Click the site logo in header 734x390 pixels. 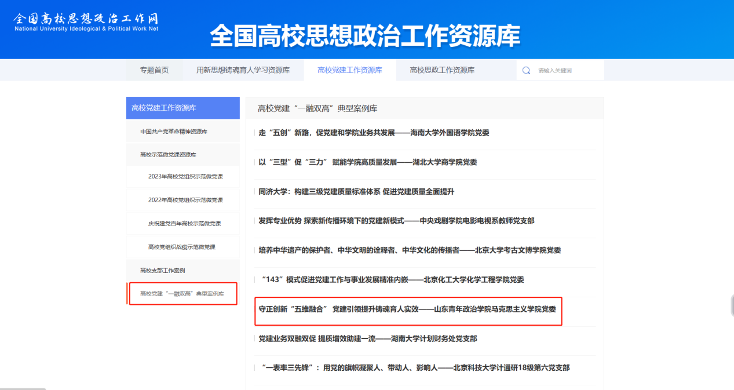coord(86,22)
